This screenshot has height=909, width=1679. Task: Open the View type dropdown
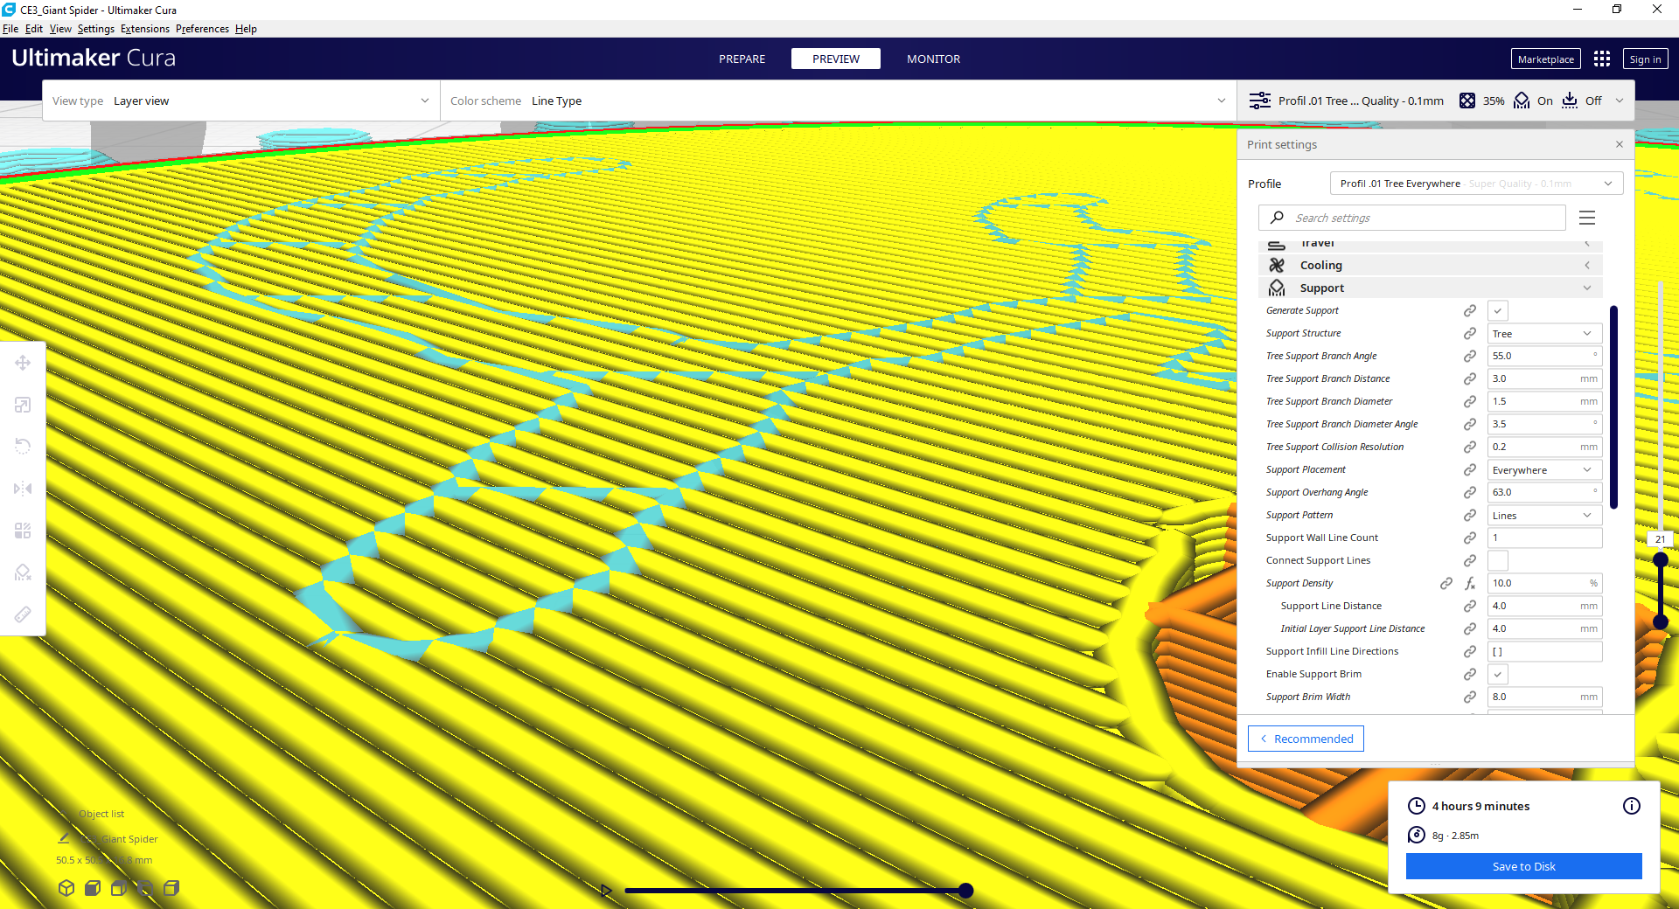pyautogui.click(x=240, y=101)
